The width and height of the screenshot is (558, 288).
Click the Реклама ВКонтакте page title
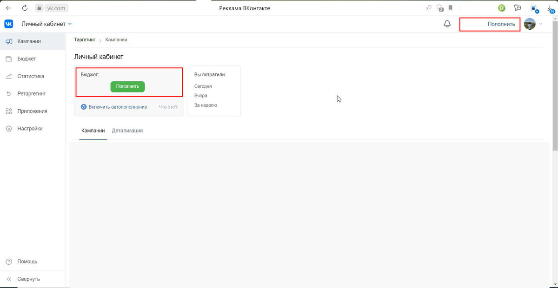[244, 8]
